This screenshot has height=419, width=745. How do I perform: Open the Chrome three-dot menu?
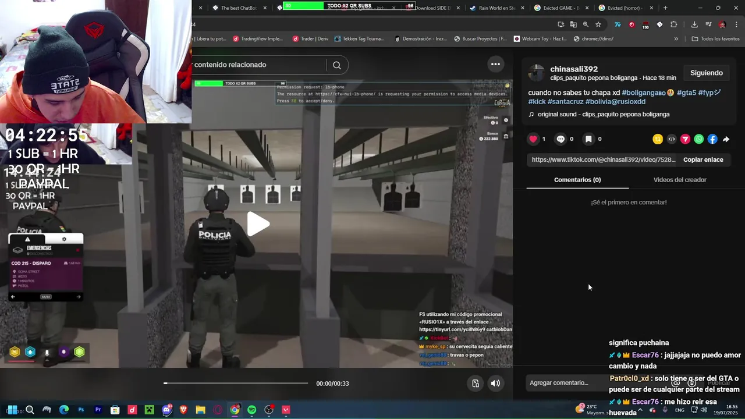point(736,24)
